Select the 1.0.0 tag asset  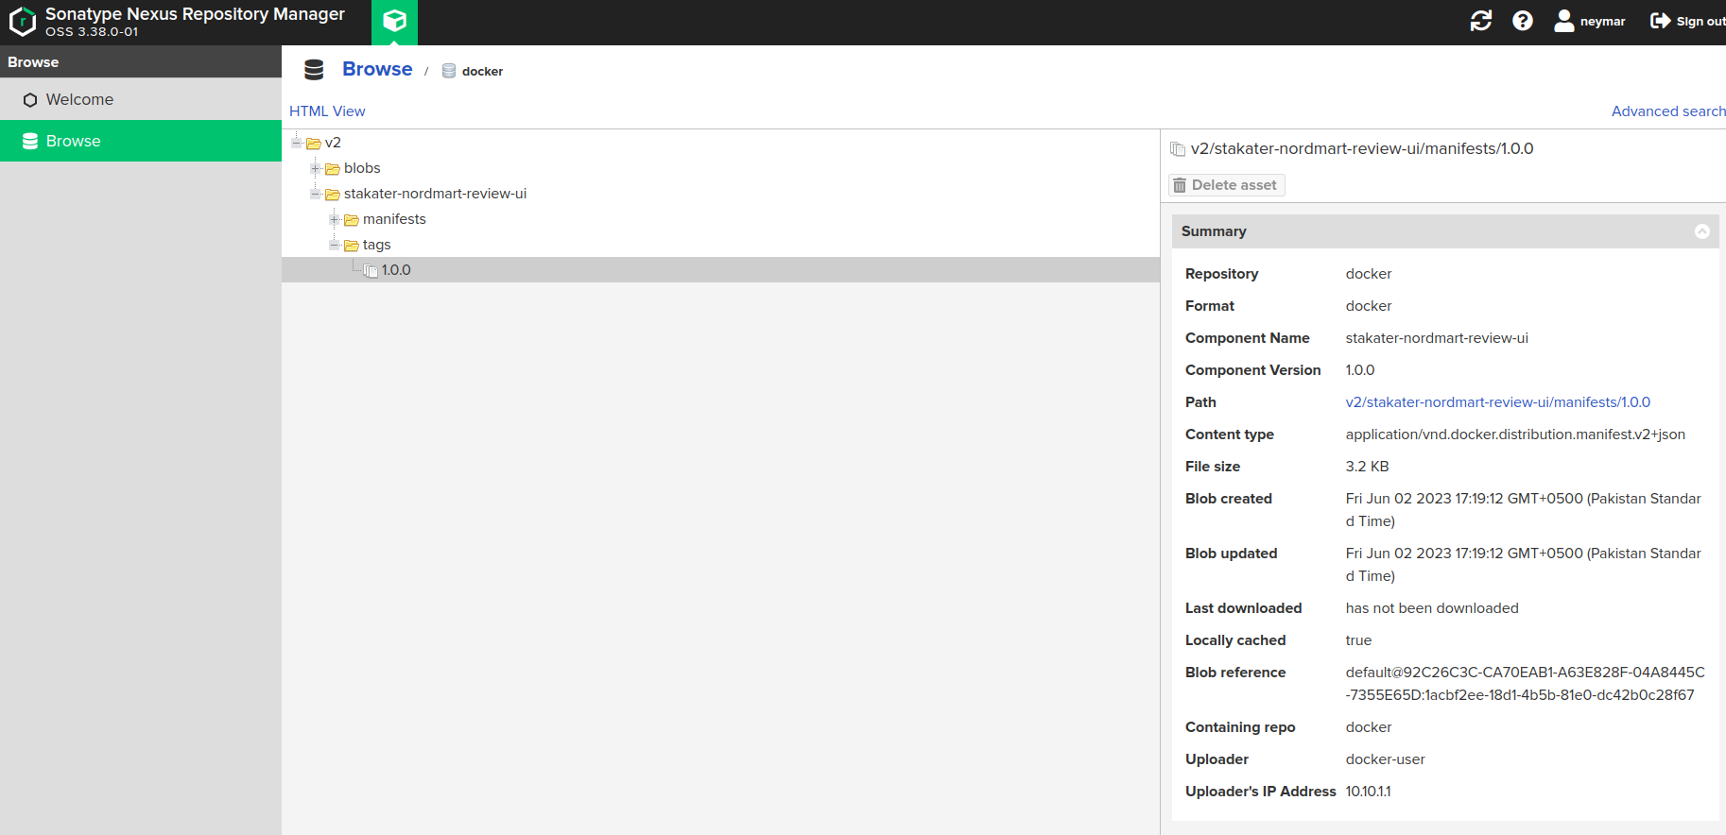pos(396,270)
